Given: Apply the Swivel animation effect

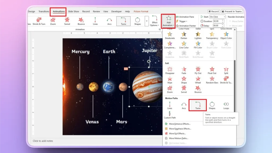Looking at the screenshot, I should (67, 21).
